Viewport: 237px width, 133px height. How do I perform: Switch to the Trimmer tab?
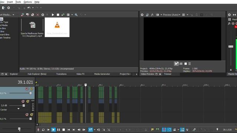click(168, 74)
